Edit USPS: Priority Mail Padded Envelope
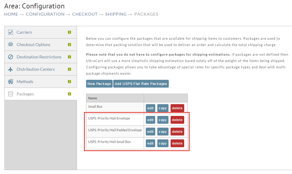 150,132
